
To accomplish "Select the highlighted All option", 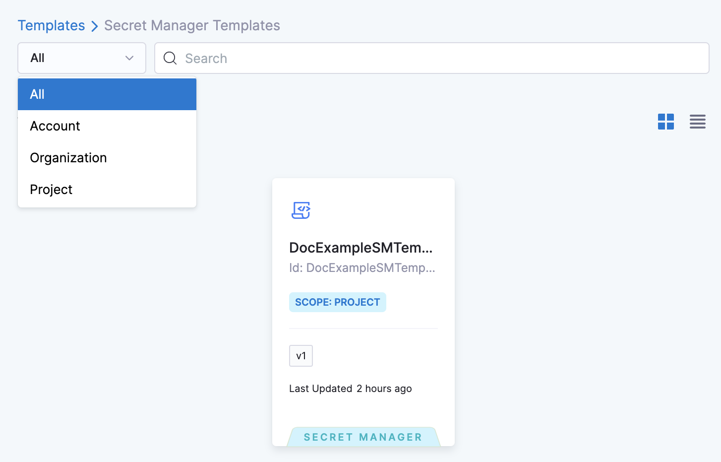I will point(107,94).
